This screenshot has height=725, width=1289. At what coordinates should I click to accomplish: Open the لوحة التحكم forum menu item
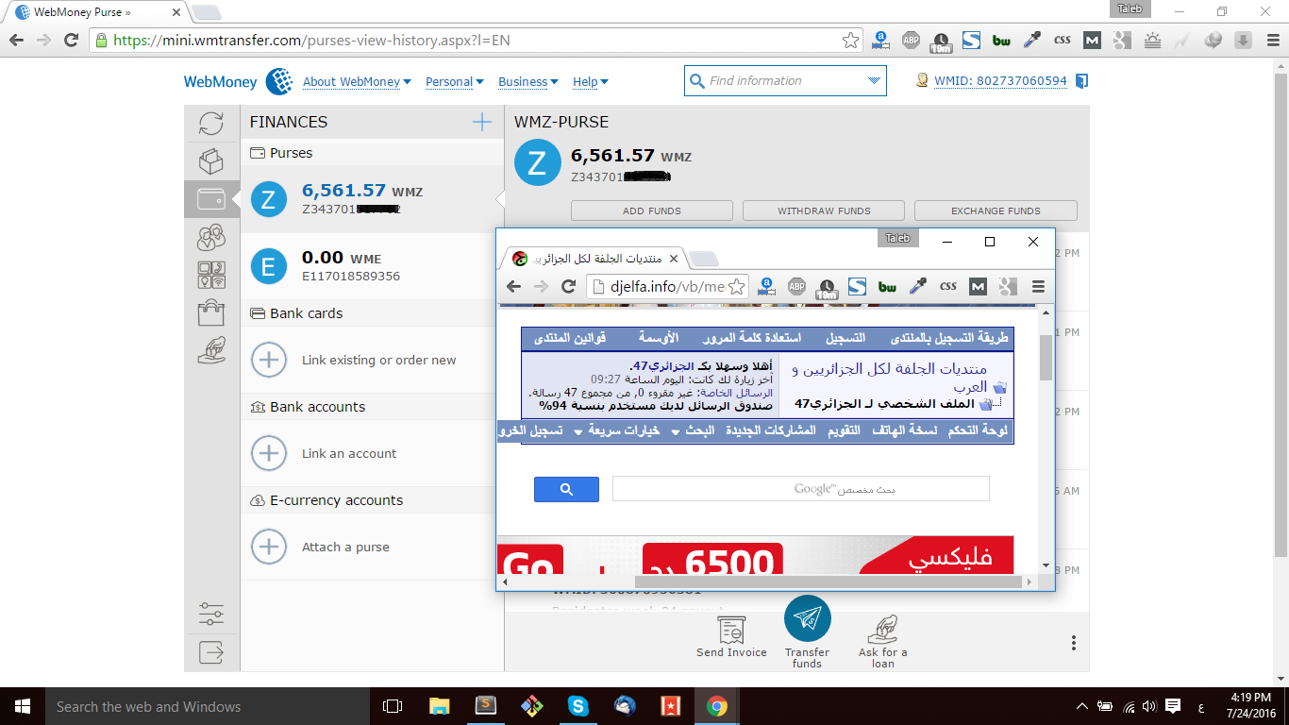(x=977, y=430)
